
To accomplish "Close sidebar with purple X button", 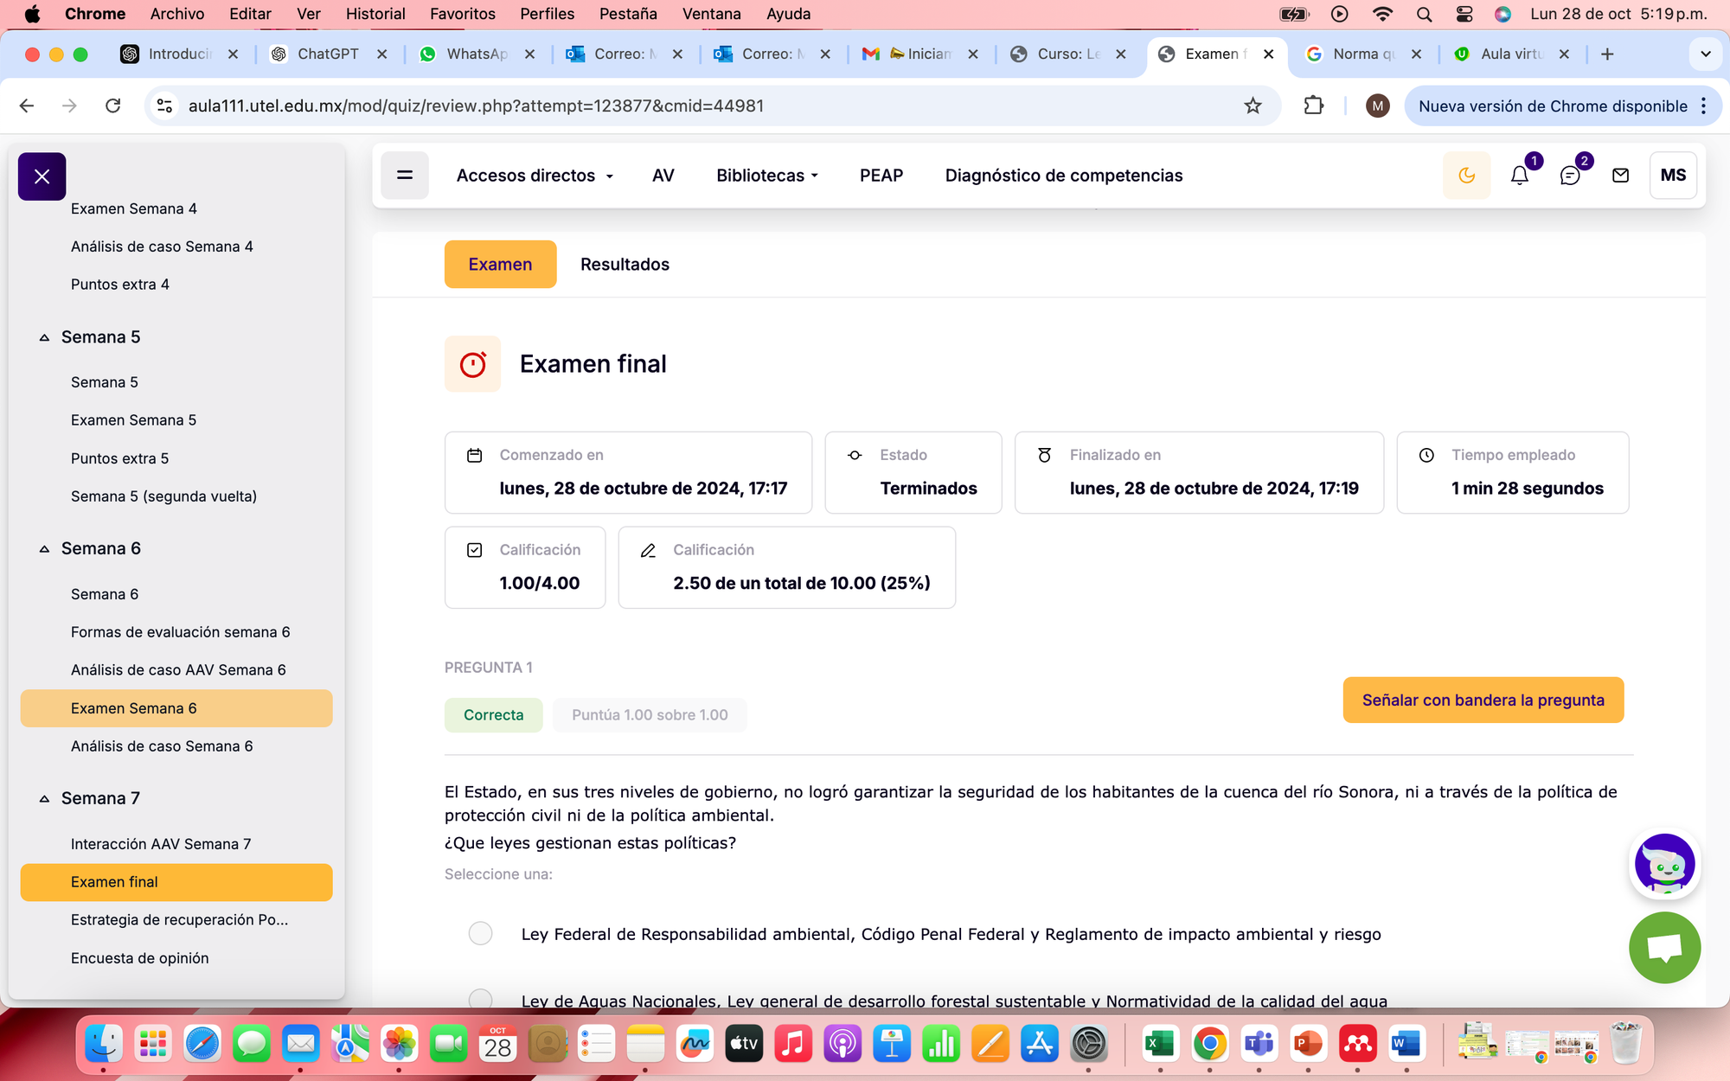I will (42, 176).
